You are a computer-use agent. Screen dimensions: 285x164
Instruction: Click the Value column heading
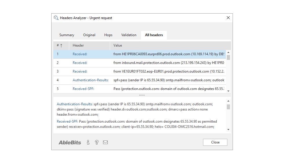(x=170, y=45)
